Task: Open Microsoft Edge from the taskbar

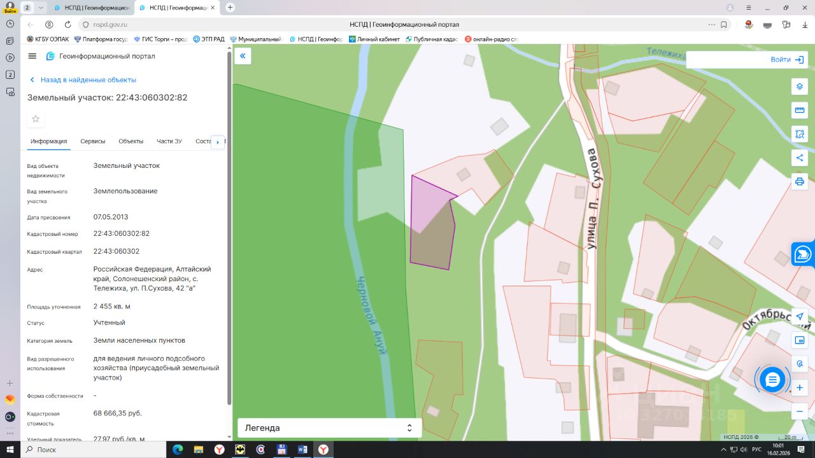Action: pyautogui.click(x=178, y=450)
